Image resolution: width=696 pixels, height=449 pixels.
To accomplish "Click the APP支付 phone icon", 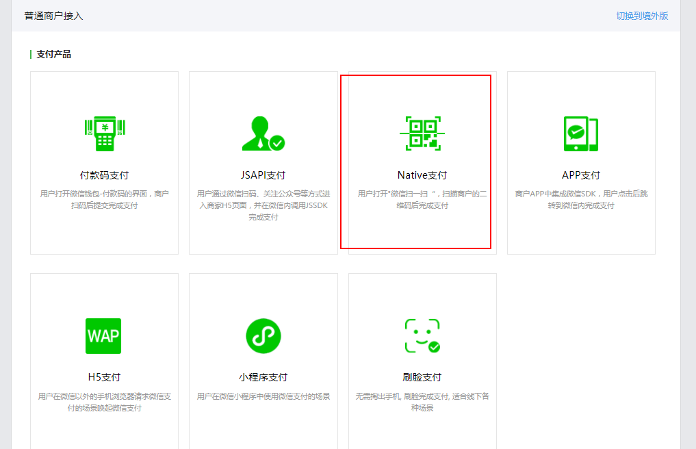I will (581, 132).
